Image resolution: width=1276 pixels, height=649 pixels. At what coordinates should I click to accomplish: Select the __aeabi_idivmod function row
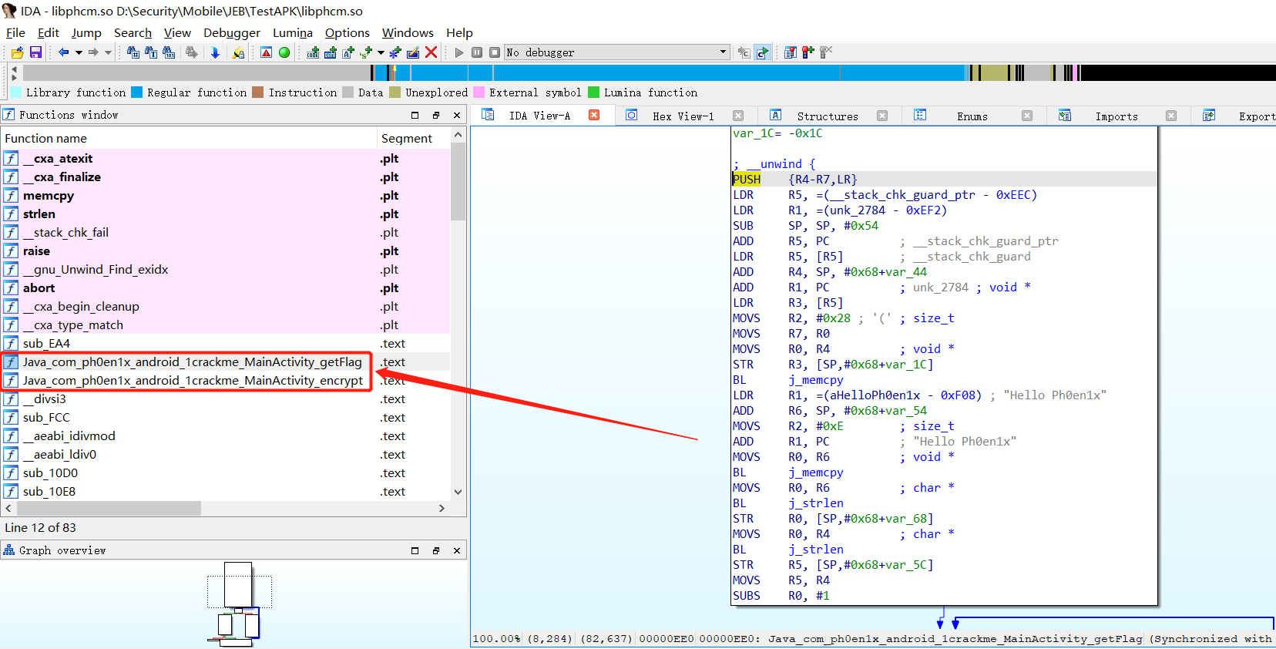pyautogui.click(x=226, y=435)
